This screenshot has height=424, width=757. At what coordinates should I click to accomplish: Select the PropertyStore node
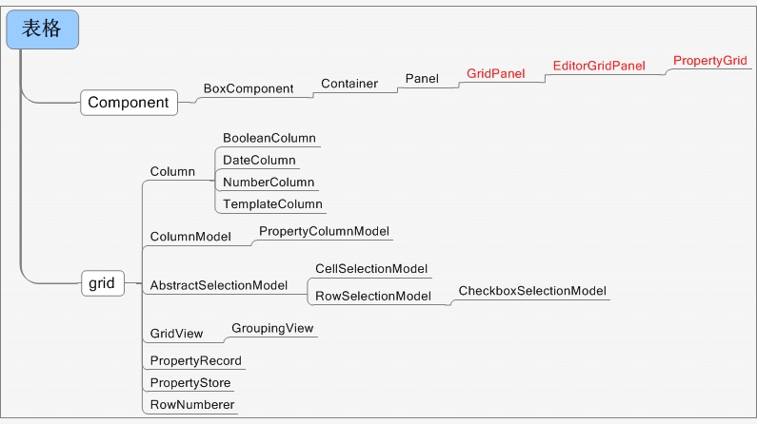pyautogui.click(x=190, y=383)
